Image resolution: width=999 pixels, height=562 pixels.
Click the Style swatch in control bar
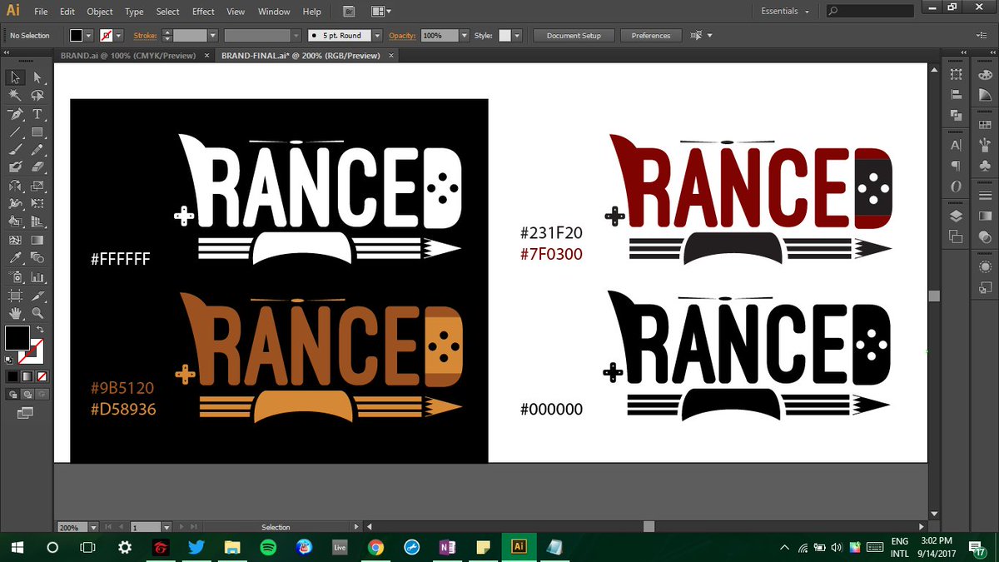coord(504,36)
